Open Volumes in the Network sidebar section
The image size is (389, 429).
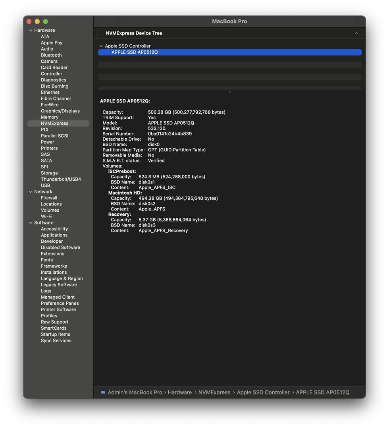coord(50,211)
